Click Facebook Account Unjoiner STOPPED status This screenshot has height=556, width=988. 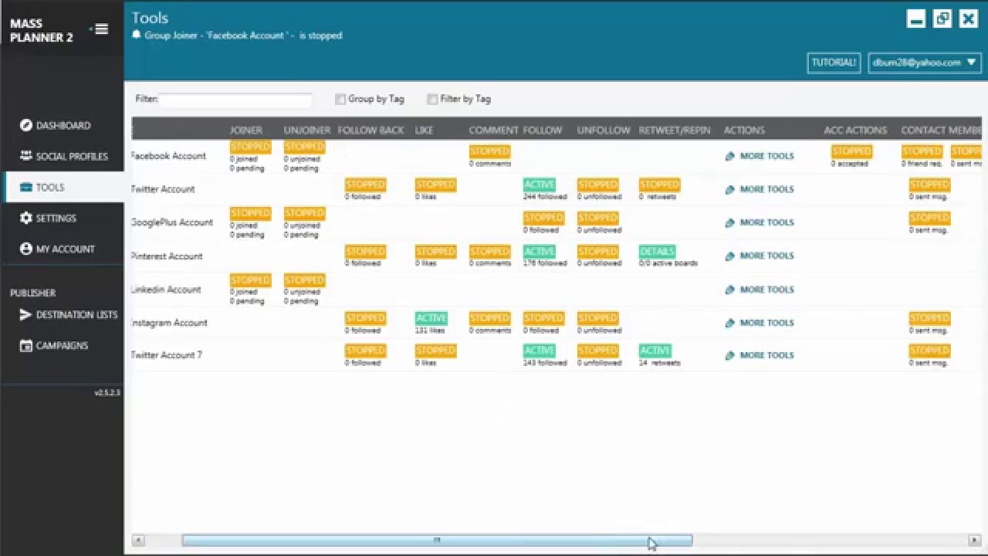[304, 147]
